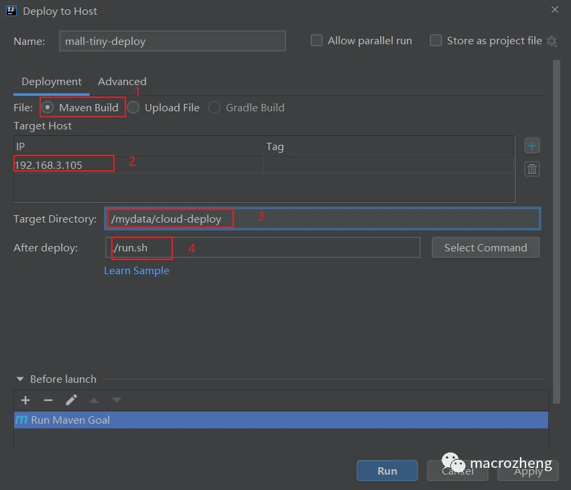This screenshot has height=490, width=571.
Task: Focus the Target Directory input field
Action: tap(322, 219)
